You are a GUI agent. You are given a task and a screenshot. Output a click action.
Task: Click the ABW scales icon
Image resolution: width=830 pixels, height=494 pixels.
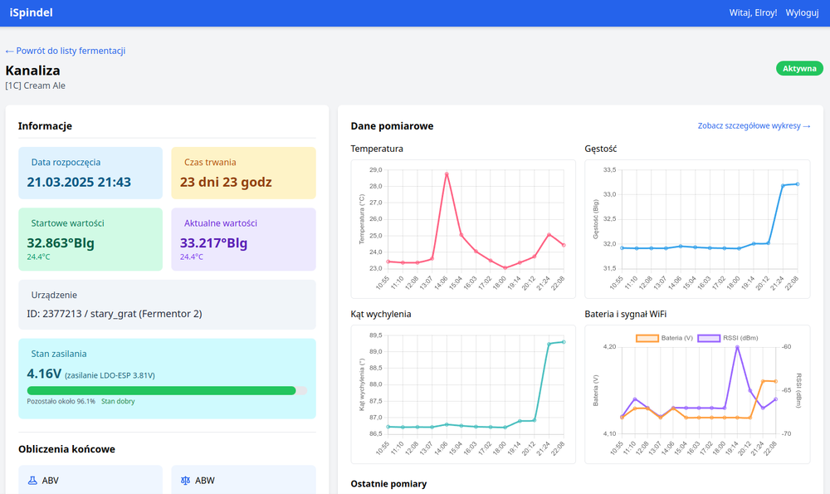185,480
